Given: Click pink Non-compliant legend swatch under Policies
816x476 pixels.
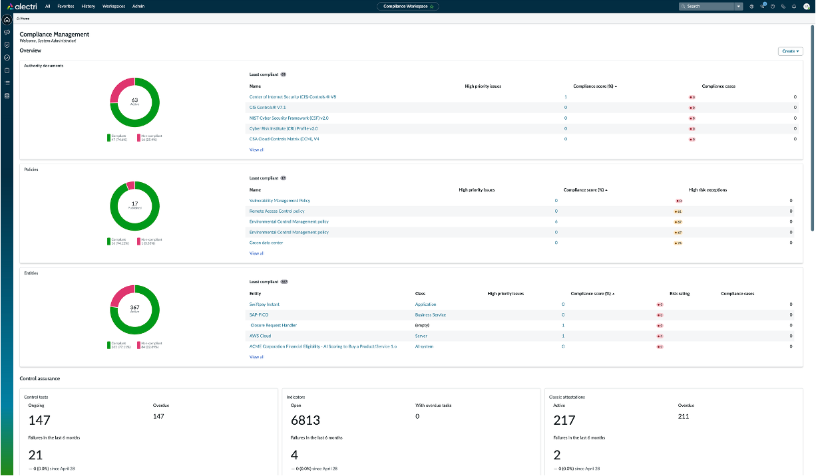Looking at the screenshot, I should click(x=138, y=241).
